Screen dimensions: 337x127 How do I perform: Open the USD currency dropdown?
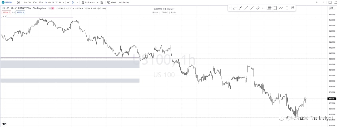click(332, 8)
